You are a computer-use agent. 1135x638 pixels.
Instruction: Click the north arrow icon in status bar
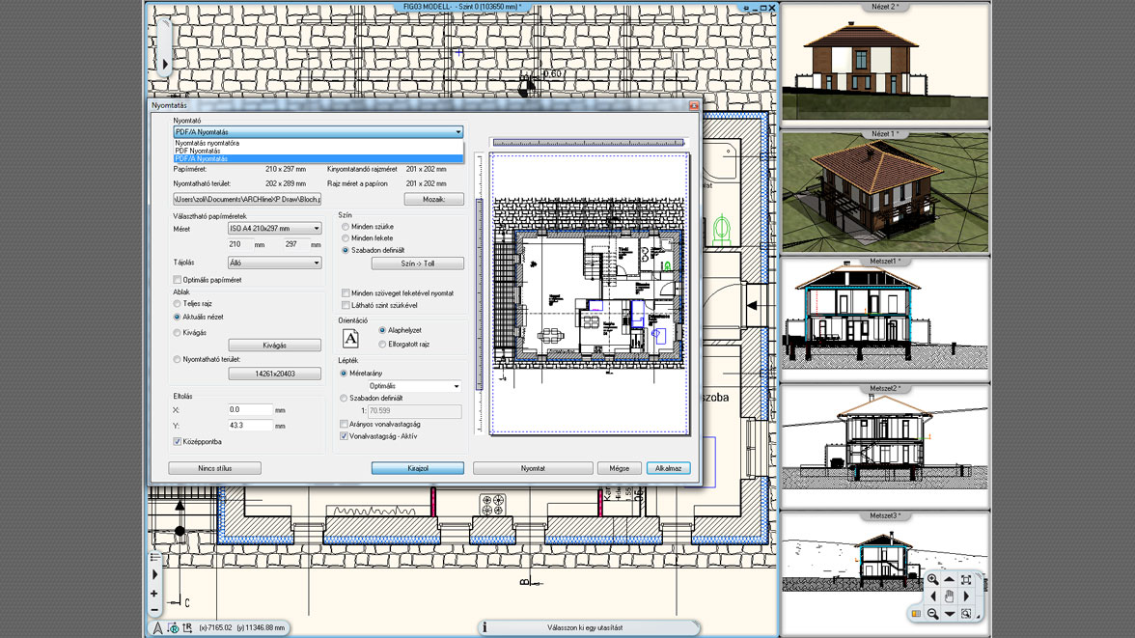pos(157,627)
